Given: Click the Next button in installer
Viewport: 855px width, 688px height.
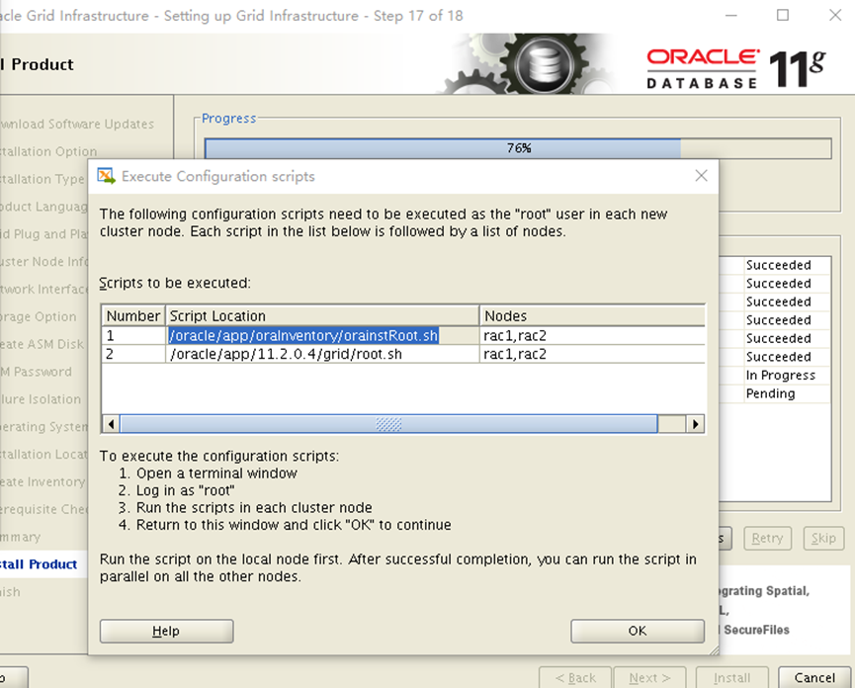Looking at the screenshot, I should pyautogui.click(x=649, y=678).
